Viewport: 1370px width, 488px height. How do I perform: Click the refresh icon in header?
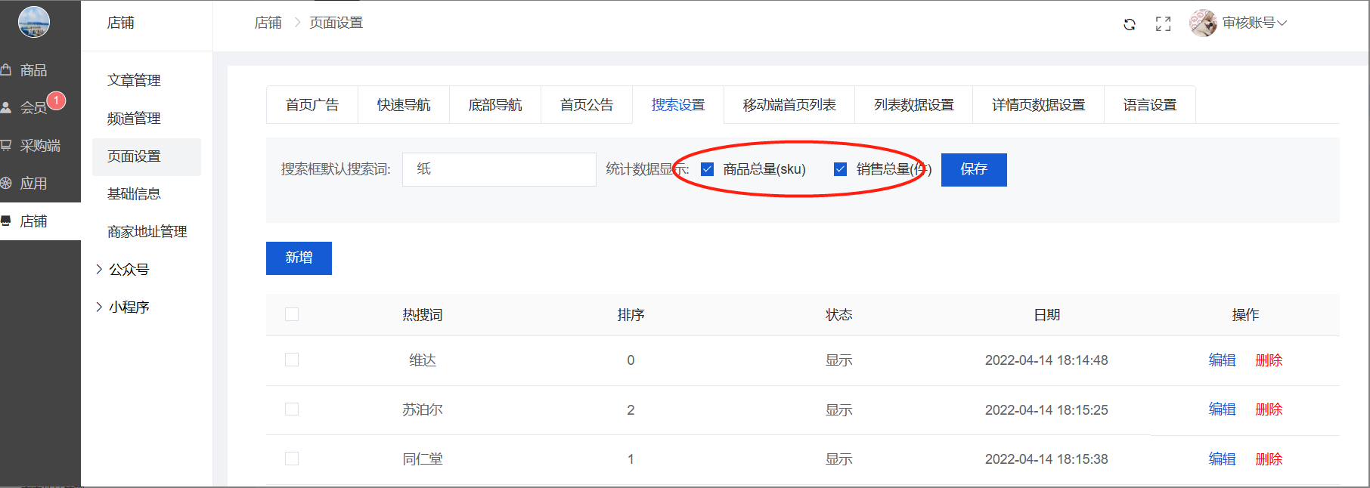[x=1129, y=24]
